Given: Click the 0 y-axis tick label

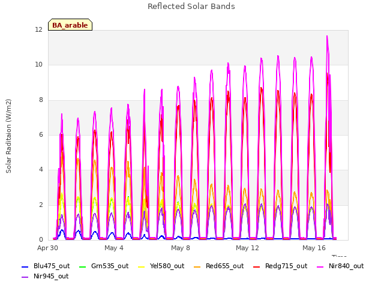Looking at the screenshot, I should 41,239.
